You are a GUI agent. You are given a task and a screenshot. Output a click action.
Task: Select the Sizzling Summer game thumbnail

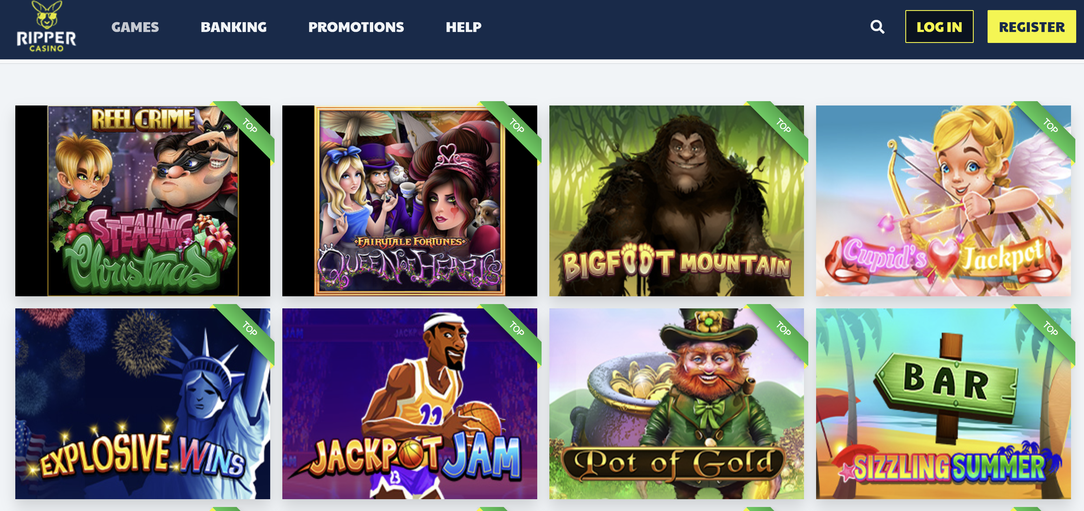pos(943,404)
